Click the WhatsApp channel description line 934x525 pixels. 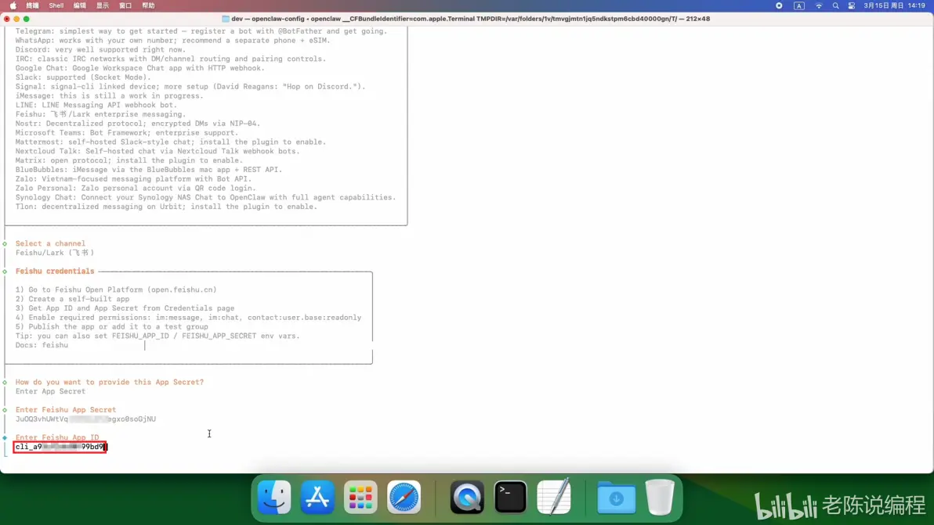tap(172, 41)
